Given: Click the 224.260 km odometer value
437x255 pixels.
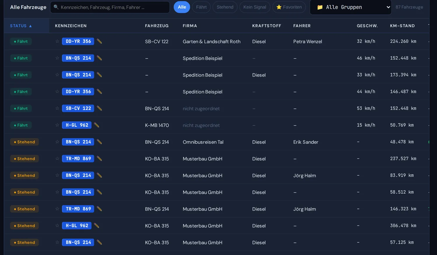Looking at the screenshot, I should (403, 41).
